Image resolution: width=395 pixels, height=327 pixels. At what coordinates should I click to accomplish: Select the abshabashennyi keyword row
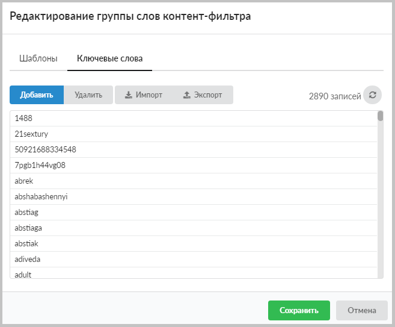(194, 196)
